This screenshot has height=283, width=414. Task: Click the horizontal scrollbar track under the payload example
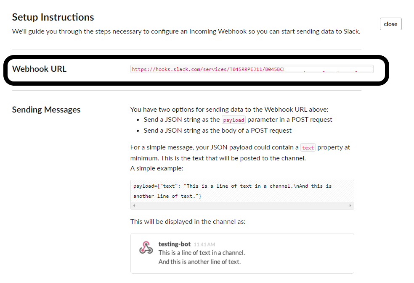(x=242, y=206)
